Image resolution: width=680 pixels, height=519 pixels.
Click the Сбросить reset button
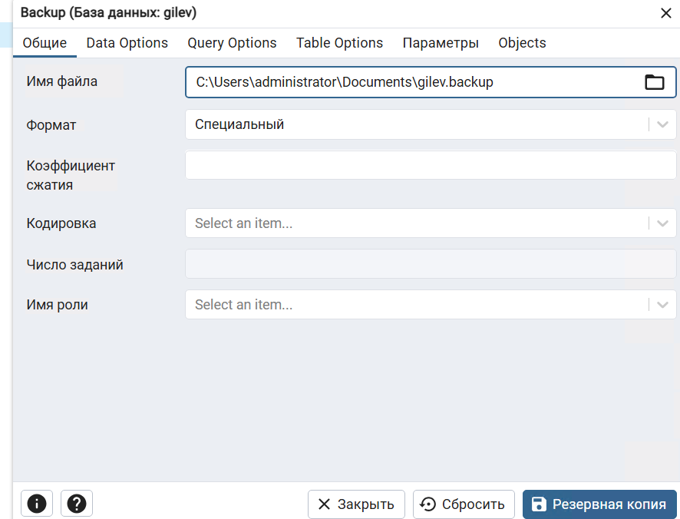464,504
